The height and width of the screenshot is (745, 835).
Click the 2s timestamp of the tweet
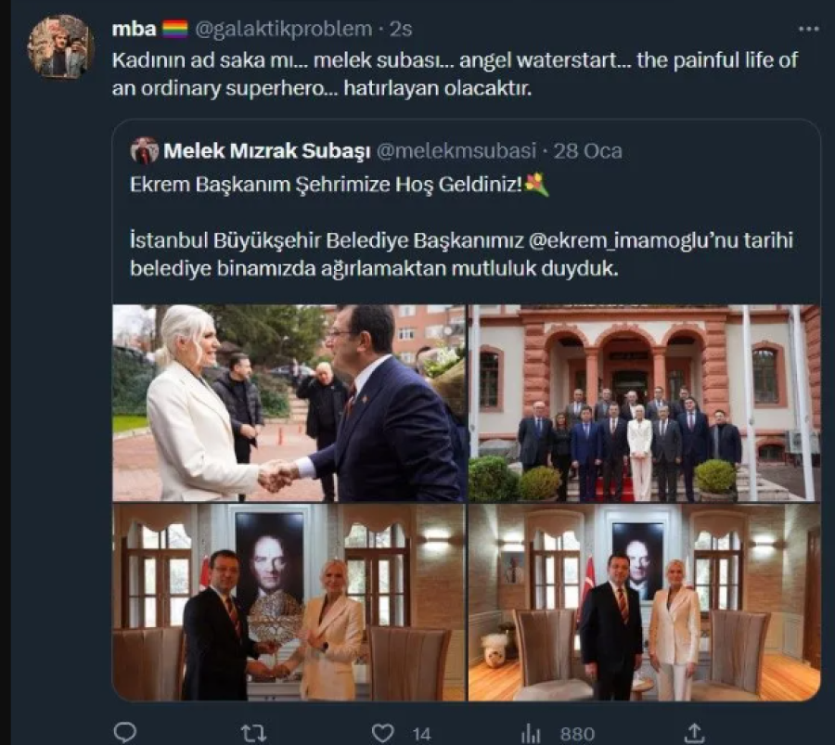point(402,29)
